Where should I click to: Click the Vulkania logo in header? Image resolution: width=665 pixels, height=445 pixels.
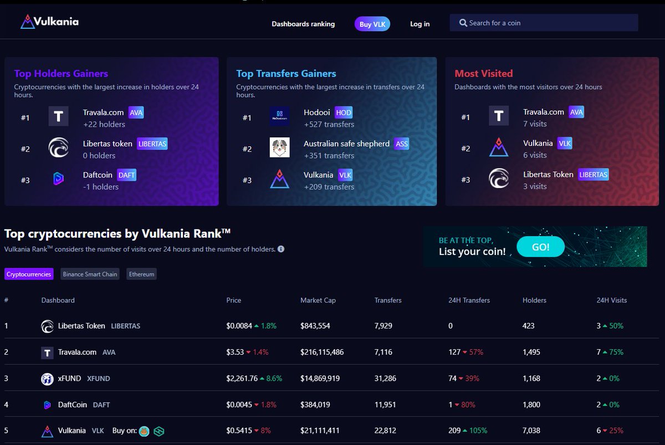click(50, 22)
